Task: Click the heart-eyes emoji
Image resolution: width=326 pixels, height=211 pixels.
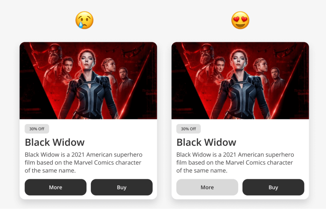Action: pyautogui.click(x=240, y=20)
